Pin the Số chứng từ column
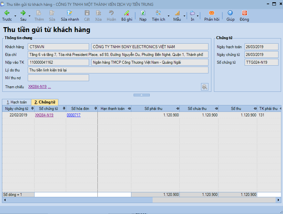This screenshot has width=283, height=214. [64, 108]
